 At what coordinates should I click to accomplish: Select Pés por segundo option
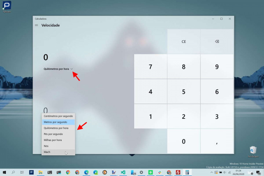pos(58,134)
